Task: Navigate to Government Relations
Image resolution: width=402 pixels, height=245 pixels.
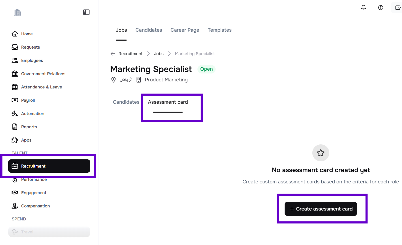Action: 43,74
